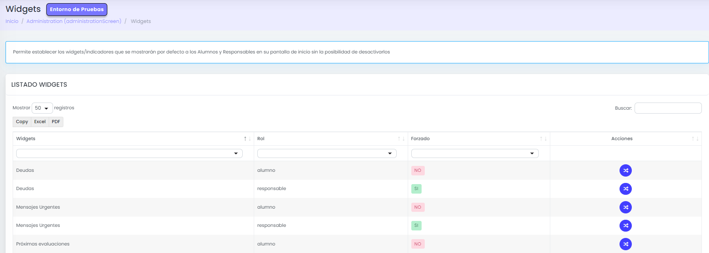Click the Widgets breadcrumb text
This screenshot has height=253, width=709.
pos(141,21)
